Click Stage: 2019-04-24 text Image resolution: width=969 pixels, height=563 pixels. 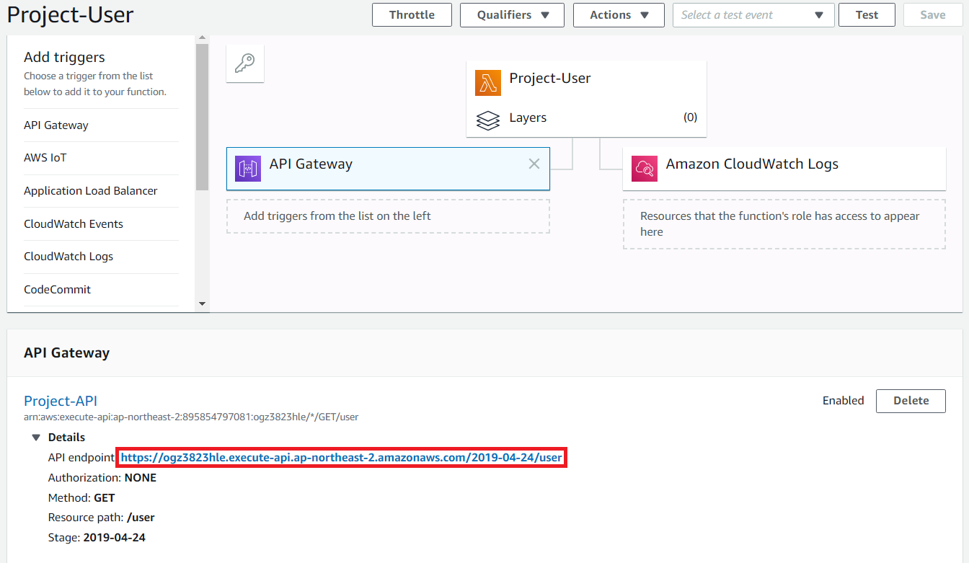point(97,538)
